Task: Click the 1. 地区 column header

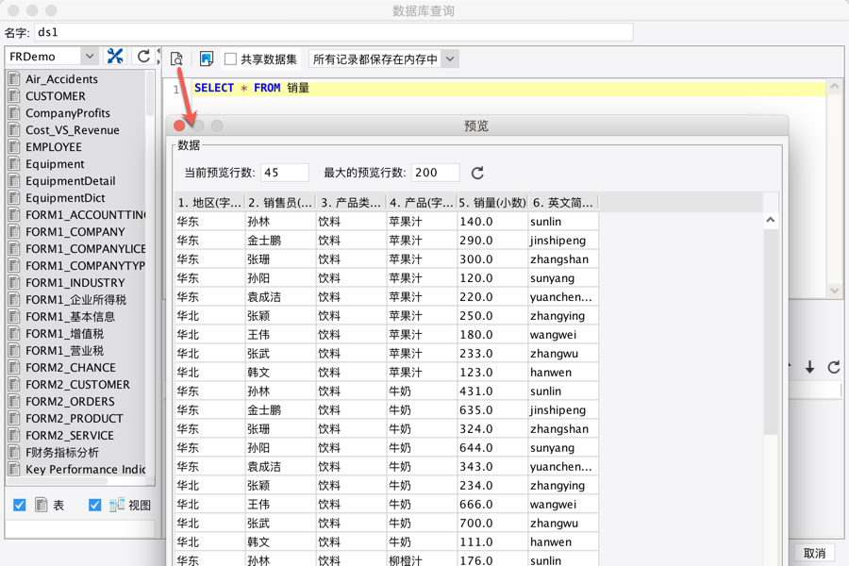Action: click(x=210, y=203)
